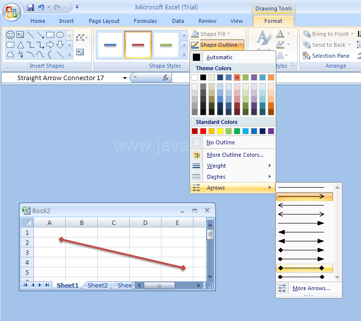361x321 pixels.
Task: Click the Text Outline icon
Action: 280,45
